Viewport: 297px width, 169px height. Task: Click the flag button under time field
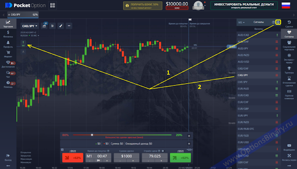(98, 161)
